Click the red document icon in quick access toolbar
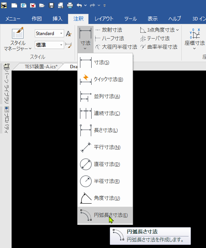Viewport: 206px width, 248px height. (x=33, y=5)
